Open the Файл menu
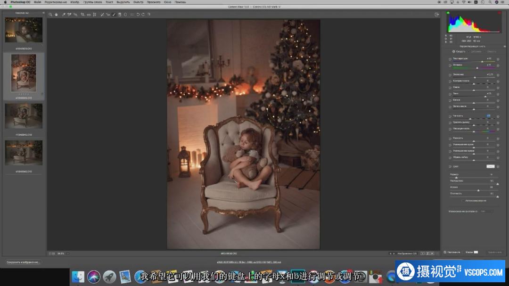The width and height of the screenshot is (509, 286). click(x=37, y=2)
